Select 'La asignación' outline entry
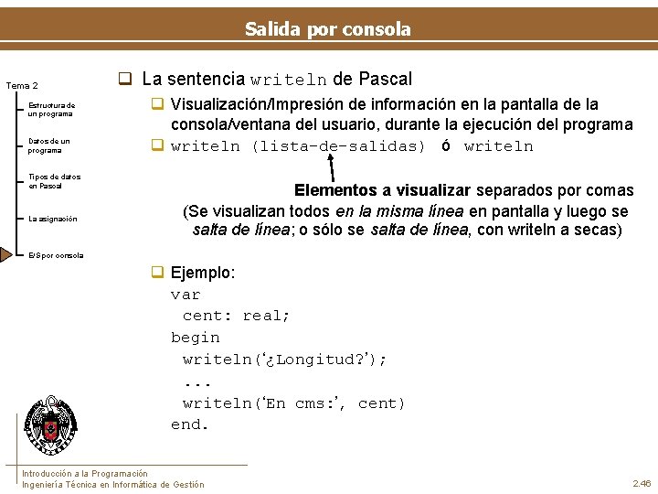 pos(53,219)
